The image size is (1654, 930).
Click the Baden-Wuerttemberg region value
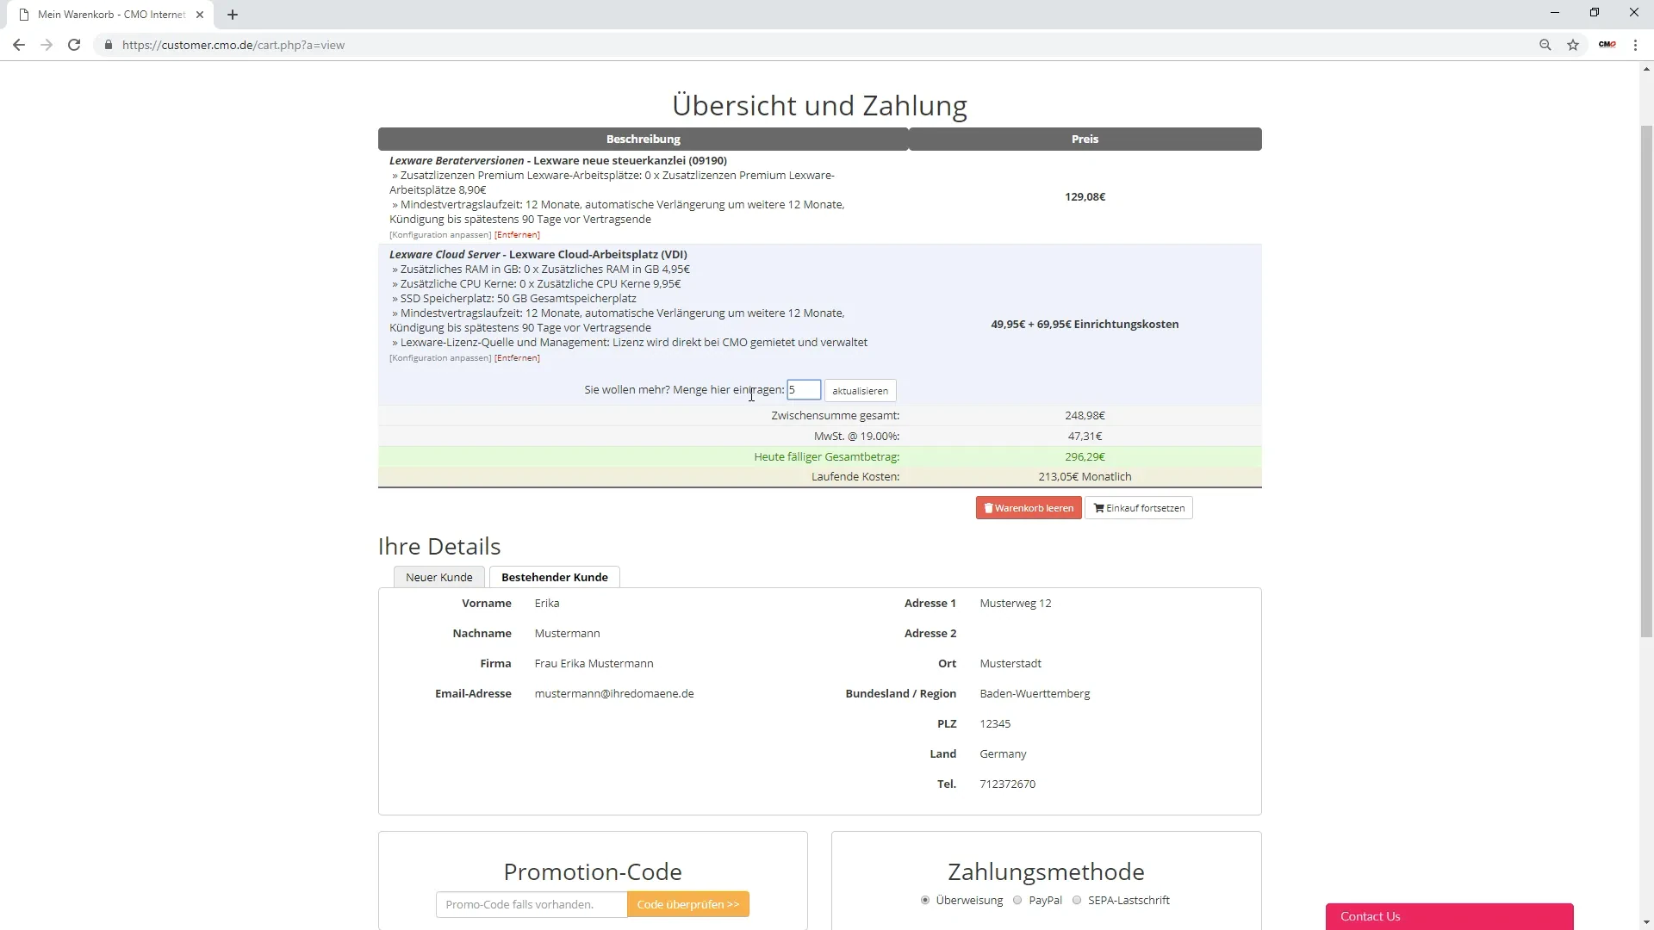[1035, 694]
